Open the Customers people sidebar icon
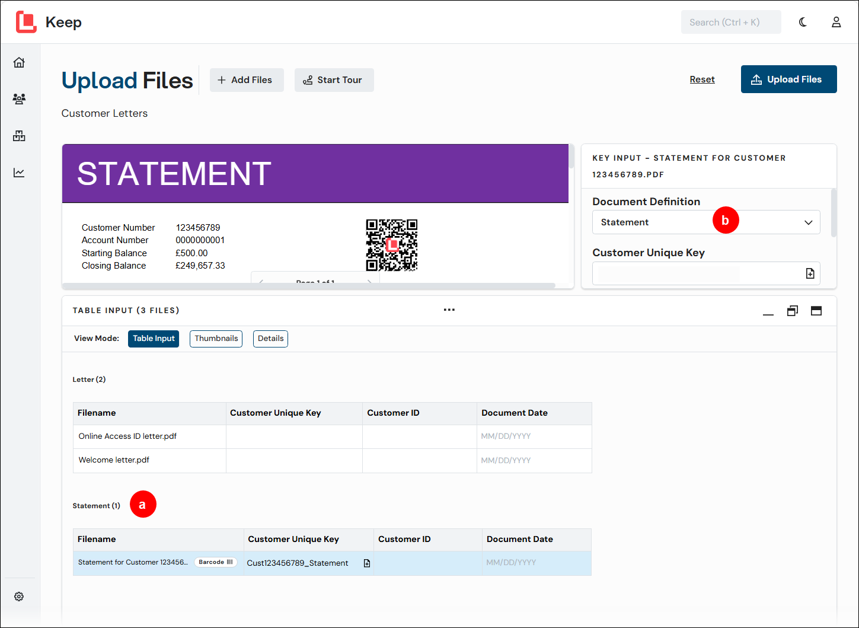The image size is (859, 628). (x=19, y=99)
